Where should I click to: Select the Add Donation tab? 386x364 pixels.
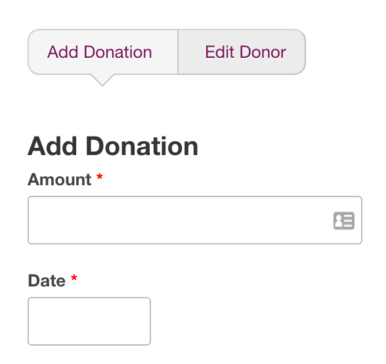[103, 52]
